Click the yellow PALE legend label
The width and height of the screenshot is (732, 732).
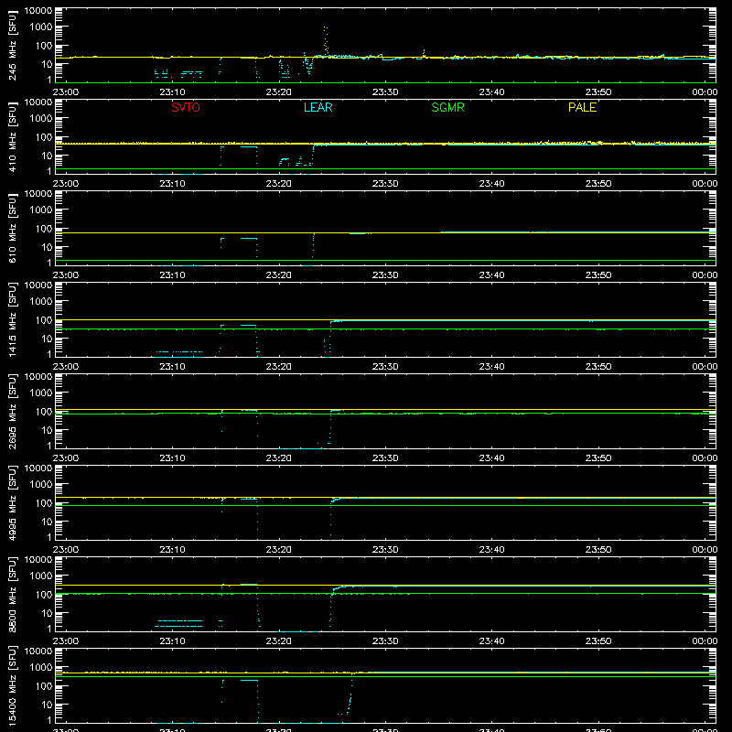tap(582, 107)
